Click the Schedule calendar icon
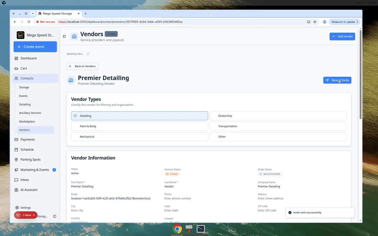 tap(16, 150)
